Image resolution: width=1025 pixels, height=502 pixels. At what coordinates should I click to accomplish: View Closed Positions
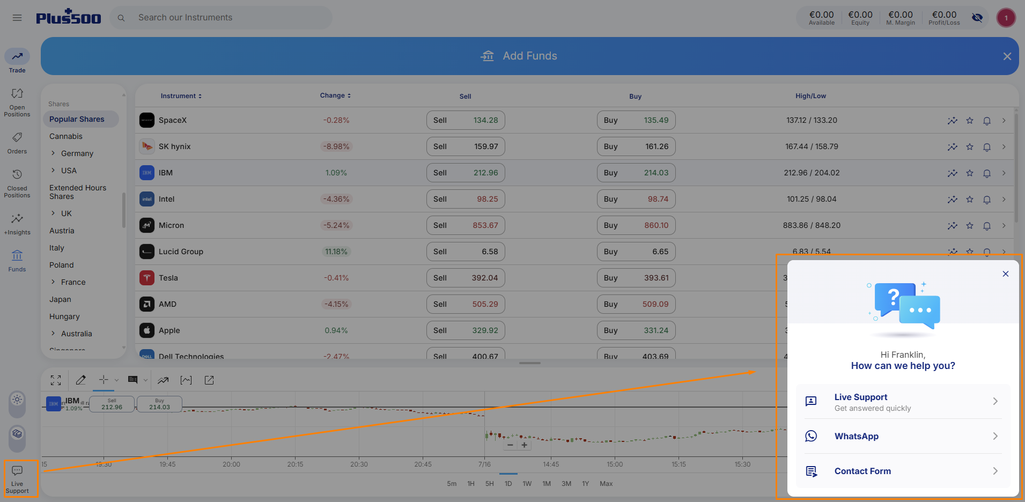click(x=17, y=183)
